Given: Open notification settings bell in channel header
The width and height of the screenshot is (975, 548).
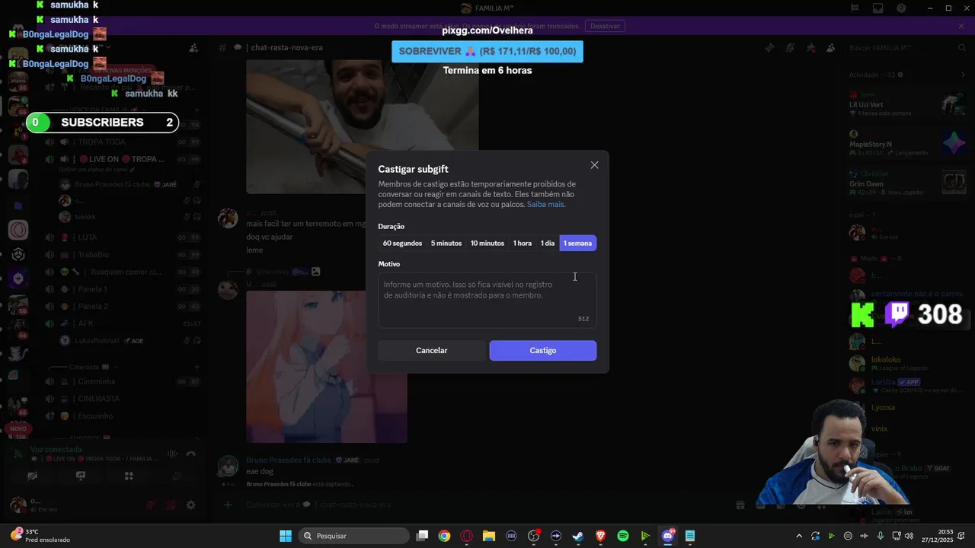Looking at the screenshot, I should pyautogui.click(x=790, y=48).
